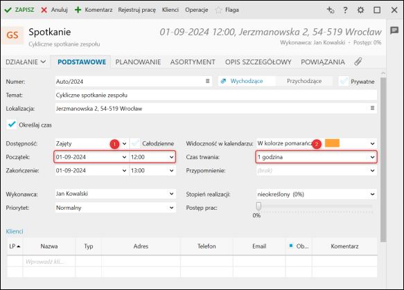404x290 pixels.
Task: Open the settings gear icon
Action: click(x=360, y=10)
